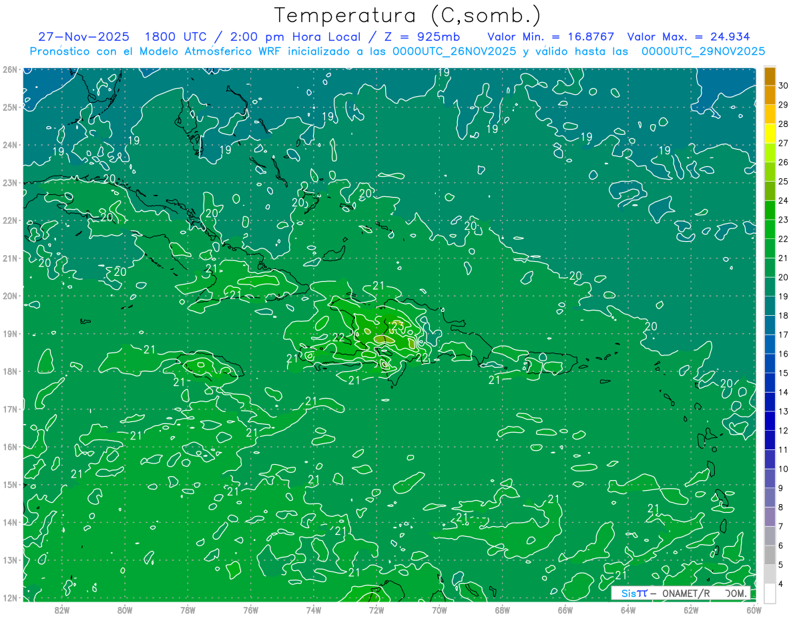Screen dimensions: 801x619
Task: Click the '12N' latitude axis label
Action: coord(10,598)
